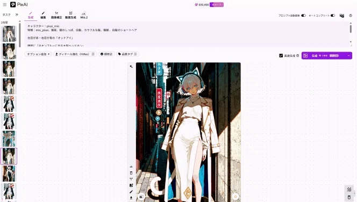
Task: Click the settings icon at the bottom right
Action: (349, 189)
